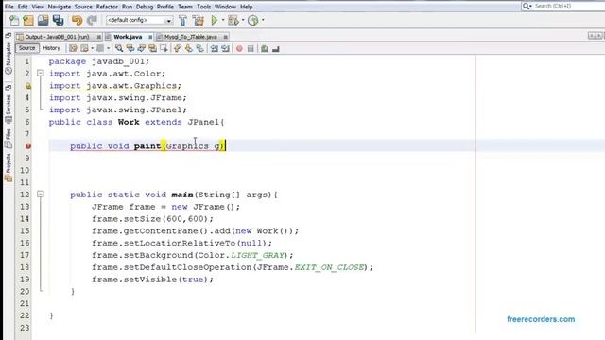Close the Mysql_To_JTable.java tab

click(226, 37)
